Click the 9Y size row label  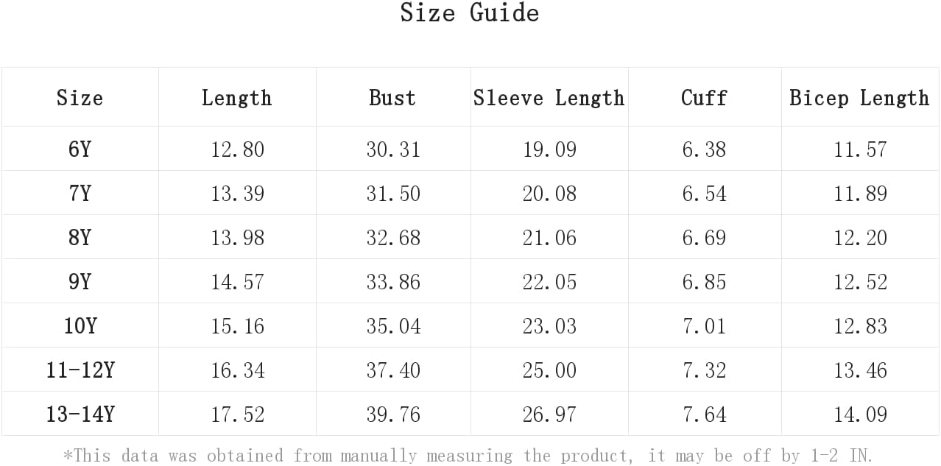80,282
